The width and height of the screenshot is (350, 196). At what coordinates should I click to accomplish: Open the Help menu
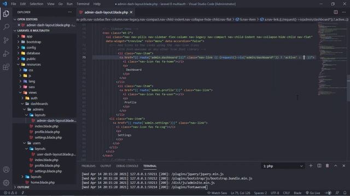point(97,4)
